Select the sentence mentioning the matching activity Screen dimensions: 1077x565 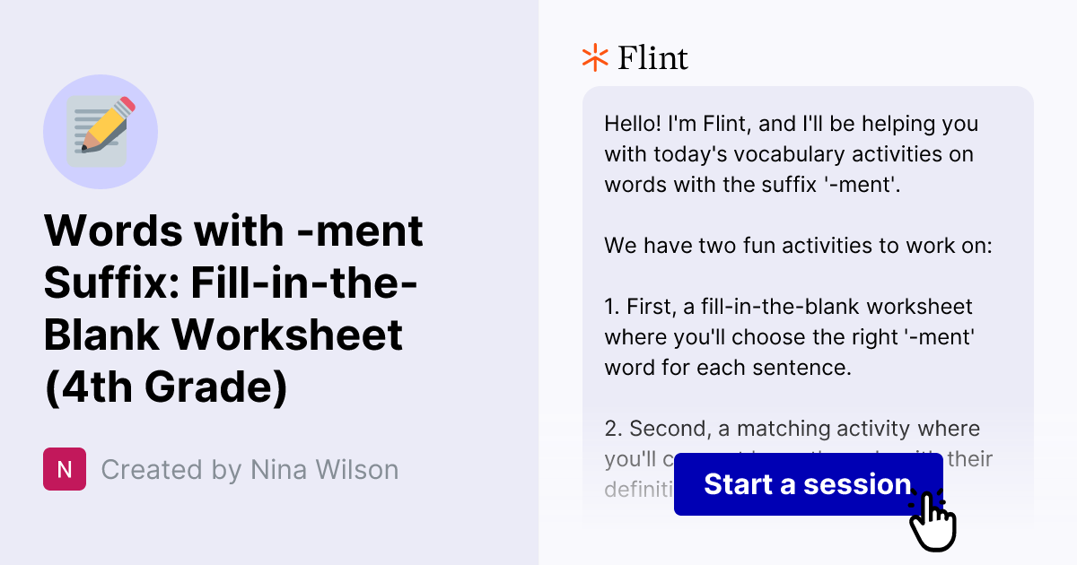click(790, 429)
